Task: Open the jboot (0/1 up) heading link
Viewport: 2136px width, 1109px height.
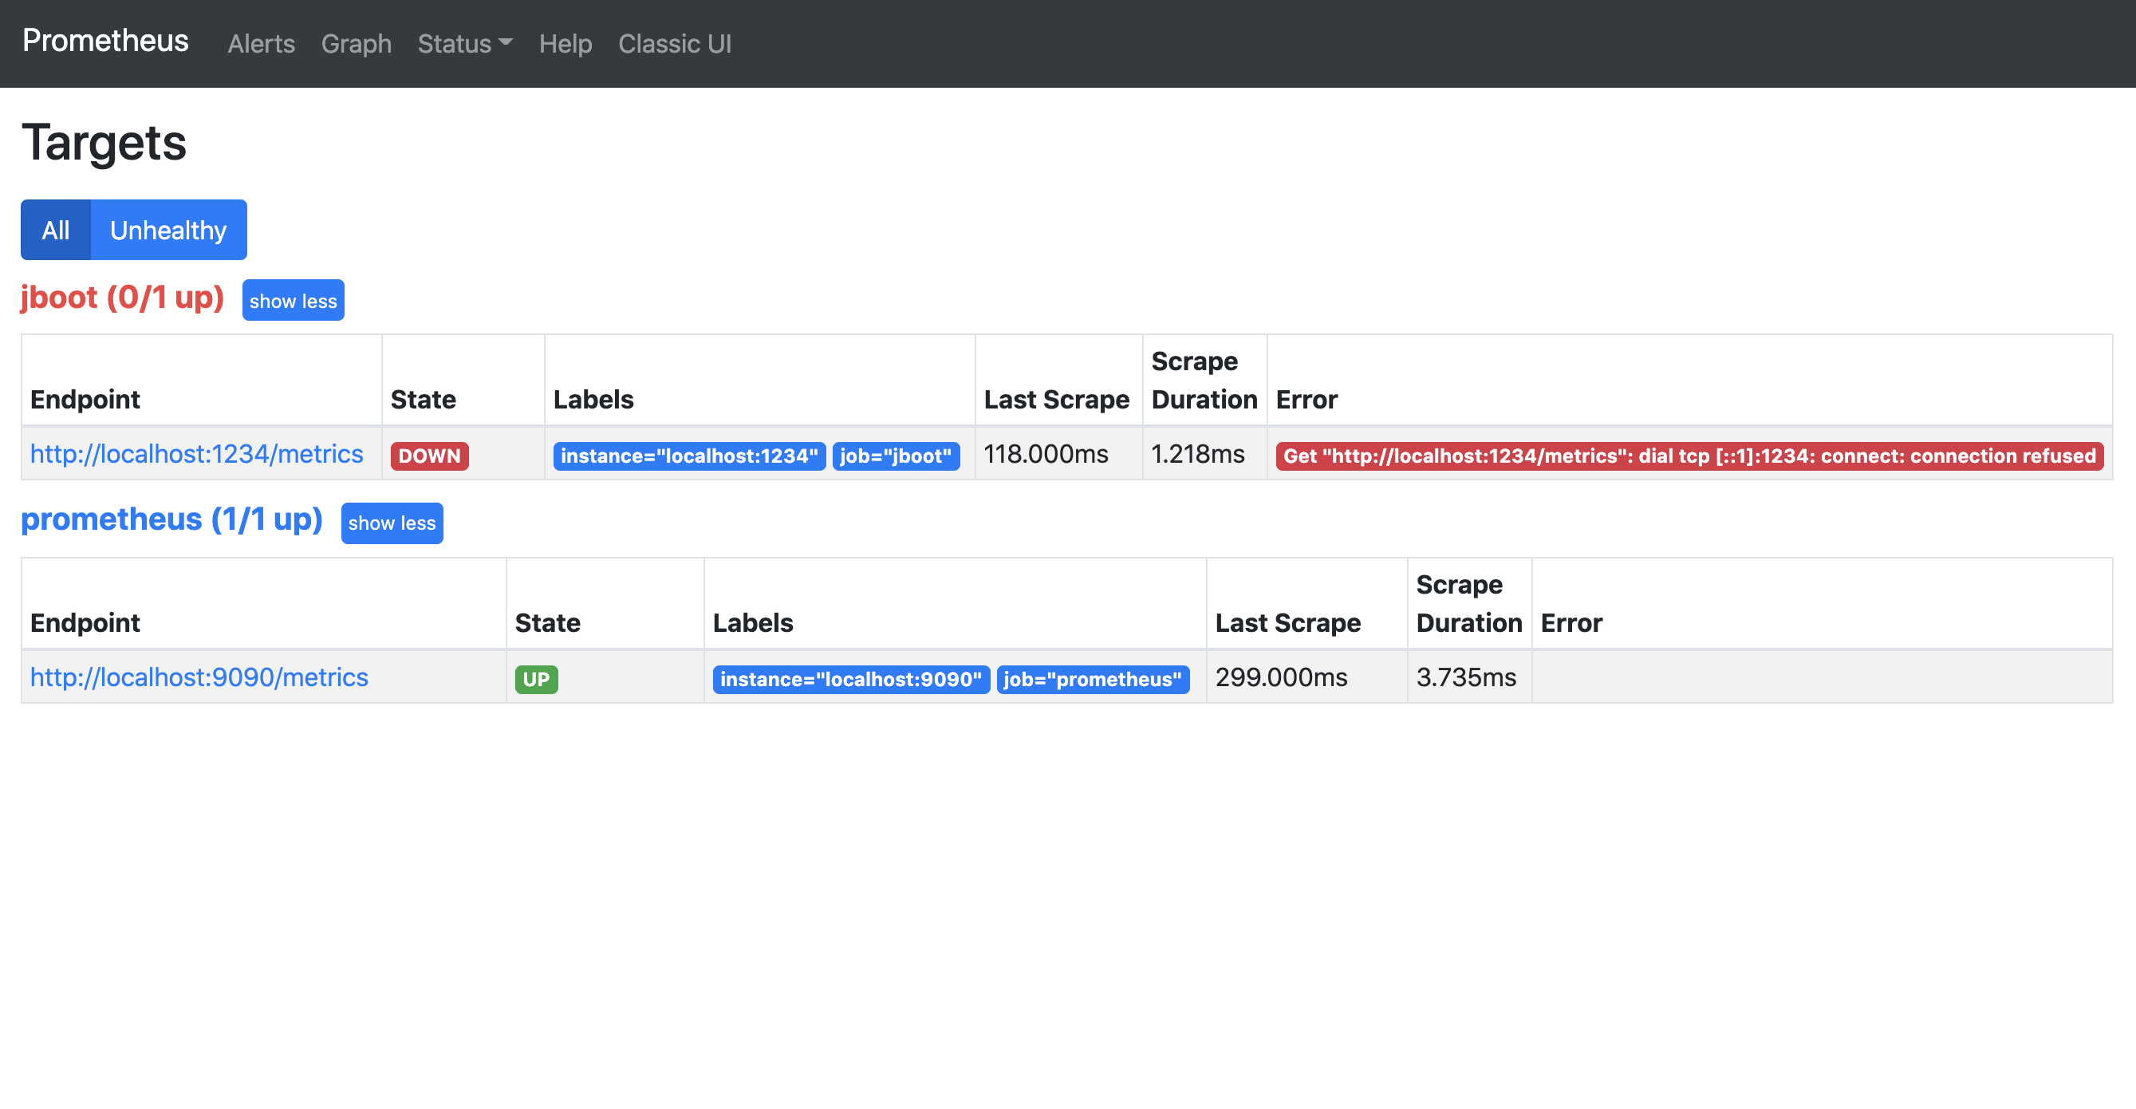Action: click(x=123, y=297)
